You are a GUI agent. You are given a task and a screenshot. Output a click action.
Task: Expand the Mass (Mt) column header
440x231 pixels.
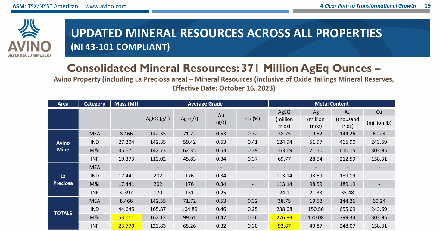coord(126,103)
